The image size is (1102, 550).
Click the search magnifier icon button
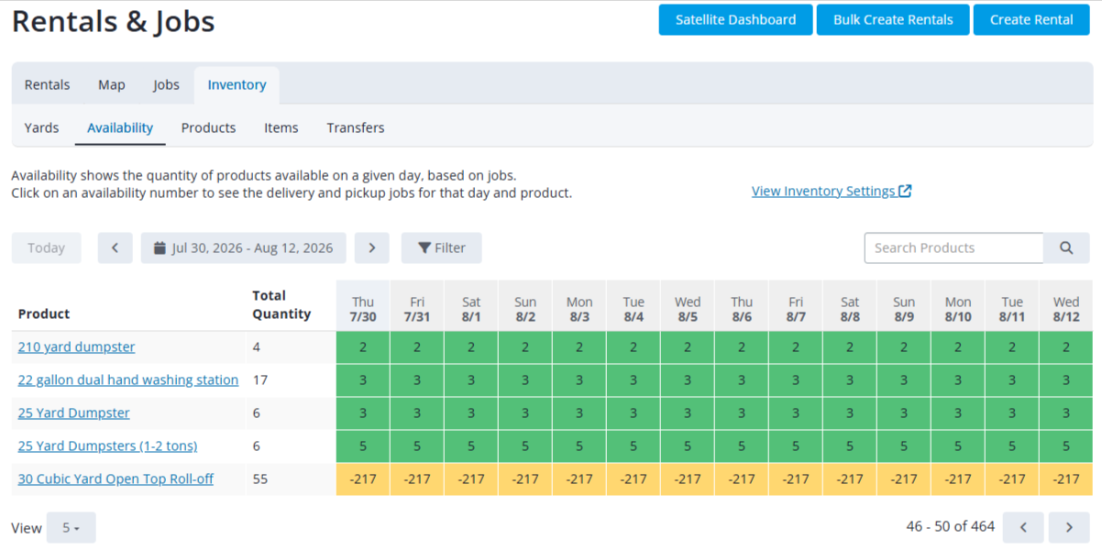pyautogui.click(x=1066, y=247)
